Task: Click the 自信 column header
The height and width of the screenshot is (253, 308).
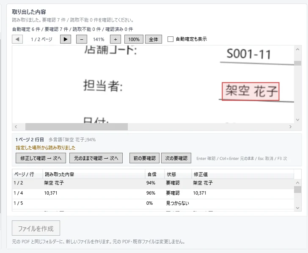Action: [155, 174]
